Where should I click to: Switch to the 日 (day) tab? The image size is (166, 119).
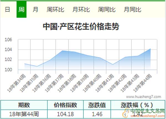click(x=7, y=10)
